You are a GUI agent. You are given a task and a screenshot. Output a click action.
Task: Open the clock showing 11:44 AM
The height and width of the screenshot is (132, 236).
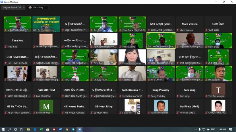222,129
